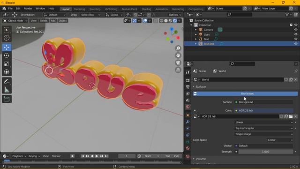Switch perspective/orthographic grid icon
300x169 pixels.
[178, 70]
